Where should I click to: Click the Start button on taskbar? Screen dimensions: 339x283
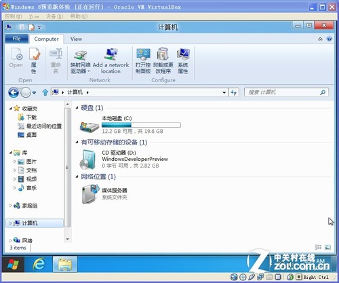(x=13, y=264)
